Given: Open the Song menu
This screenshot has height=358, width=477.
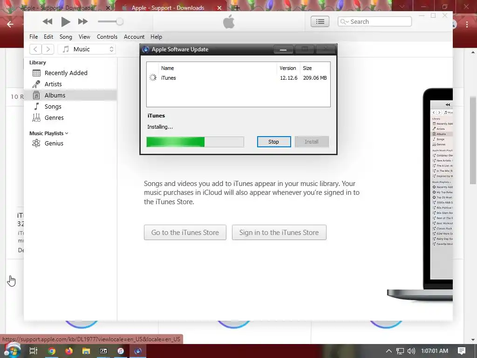Looking at the screenshot, I should point(66,37).
